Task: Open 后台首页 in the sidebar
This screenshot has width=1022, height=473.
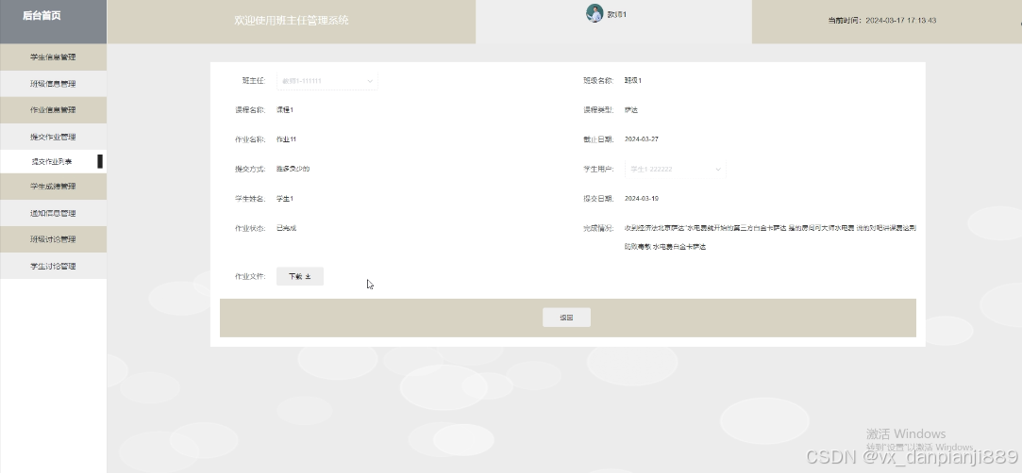Action: coord(42,16)
